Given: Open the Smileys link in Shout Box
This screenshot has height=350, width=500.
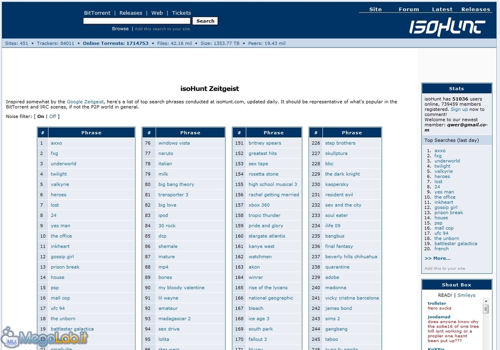Looking at the screenshot, I should click(x=466, y=295).
